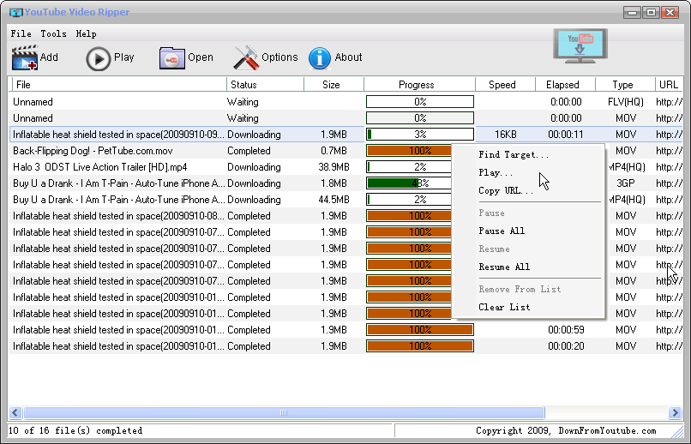Screen dimensions: 691x444
Task: Click the horizontal scrollbar thumb
Action: [285, 413]
